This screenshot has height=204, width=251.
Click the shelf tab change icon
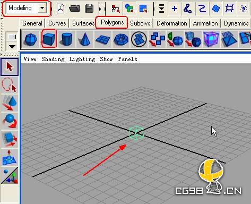tap(12, 37)
